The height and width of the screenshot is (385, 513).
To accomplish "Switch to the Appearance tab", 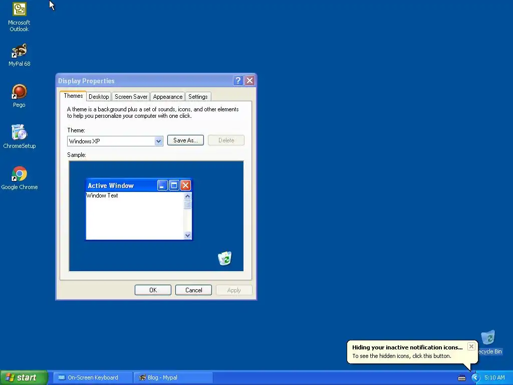I will click(168, 97).
